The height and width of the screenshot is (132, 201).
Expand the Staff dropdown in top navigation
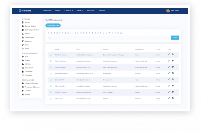tap(58, 11)
